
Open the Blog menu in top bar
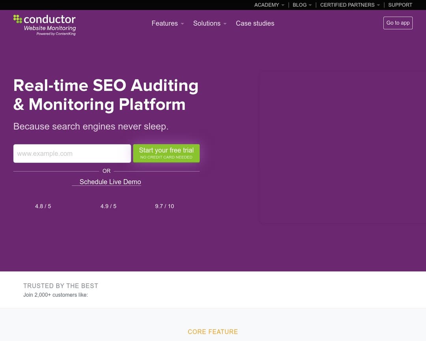click(299, 5)
